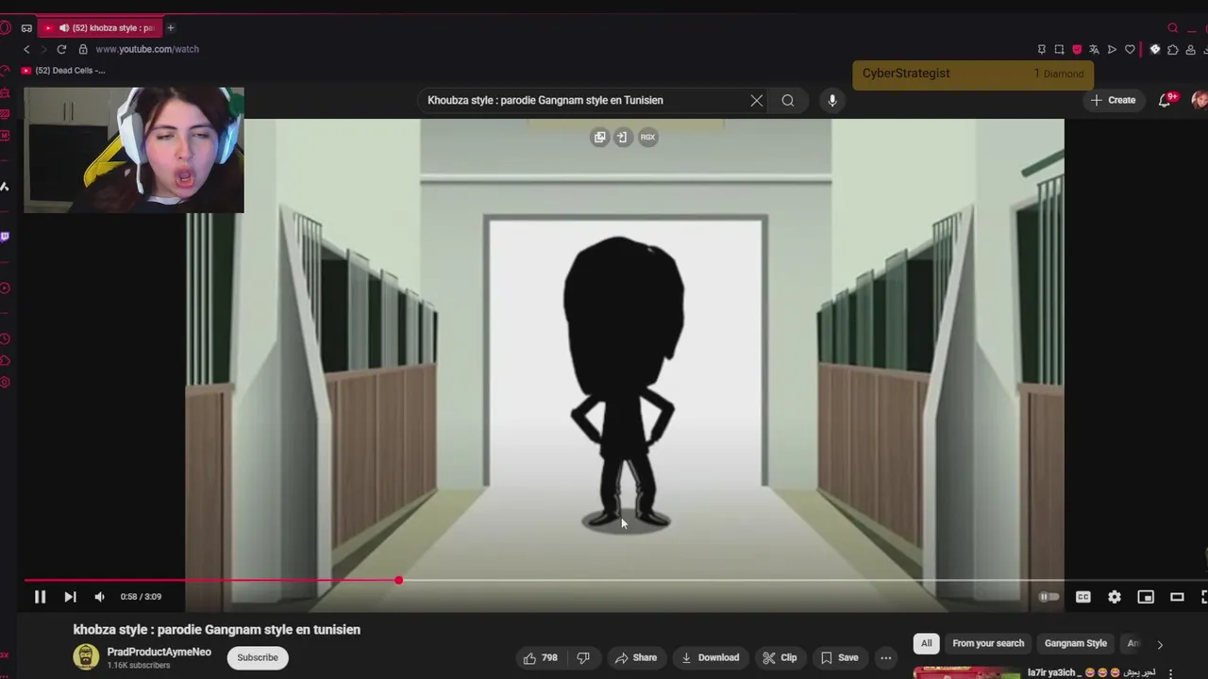The image size is (1208, 679).
Task: Click the pin icon in address bar
Action: coord(1041,49)
